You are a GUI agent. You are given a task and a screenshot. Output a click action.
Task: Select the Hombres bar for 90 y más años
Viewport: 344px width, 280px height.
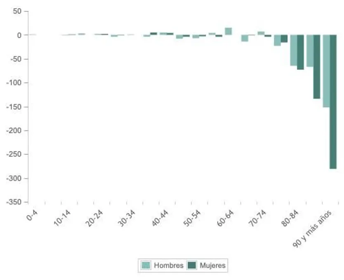(x=326, y=71)
